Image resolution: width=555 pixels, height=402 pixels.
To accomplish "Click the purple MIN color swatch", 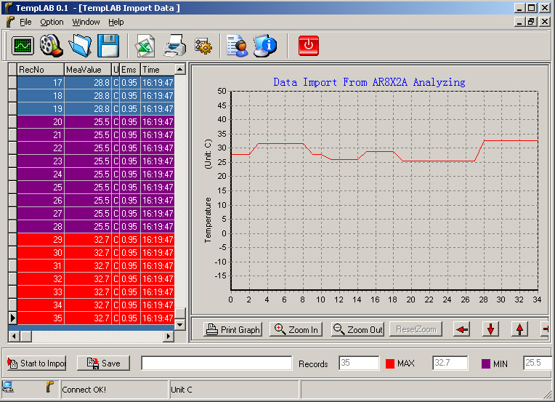I will coord(485,363).
